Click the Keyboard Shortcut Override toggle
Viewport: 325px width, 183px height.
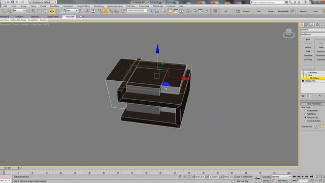pos(93,11)
